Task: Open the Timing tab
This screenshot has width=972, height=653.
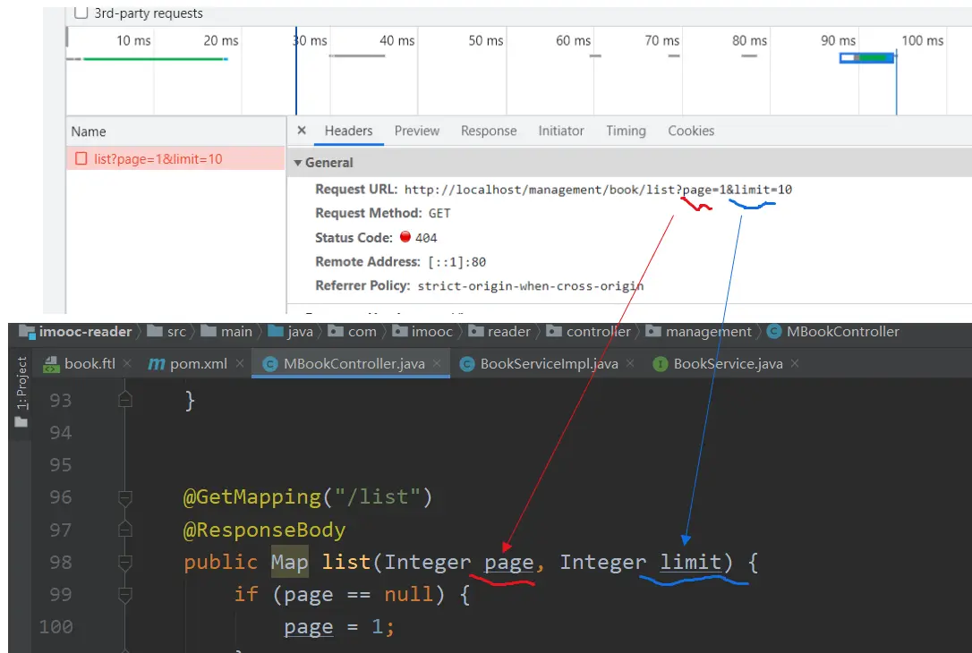Action: (x=626, y=131)
